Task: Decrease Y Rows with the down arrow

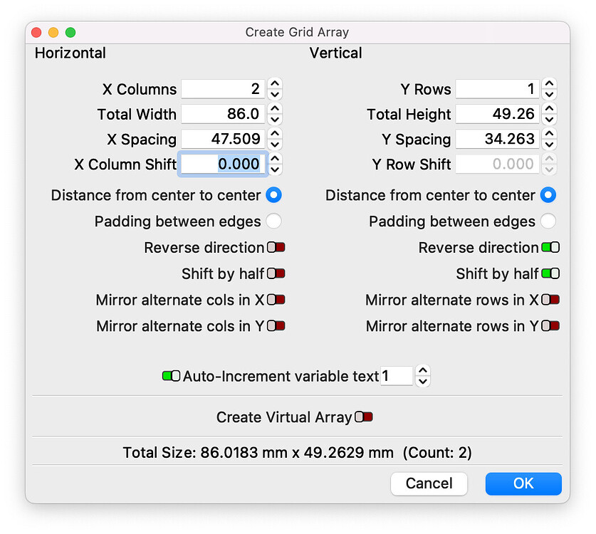Action: pos(549,95)
